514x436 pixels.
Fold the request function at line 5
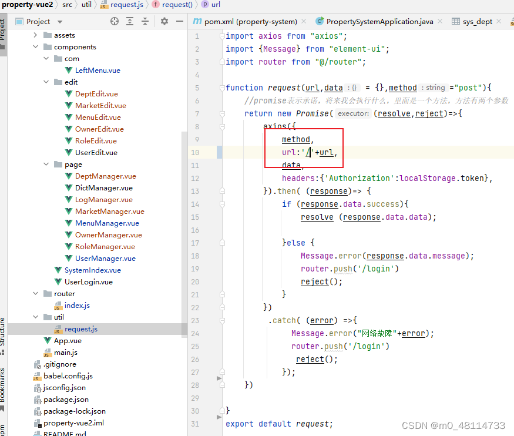coord(222,88)
